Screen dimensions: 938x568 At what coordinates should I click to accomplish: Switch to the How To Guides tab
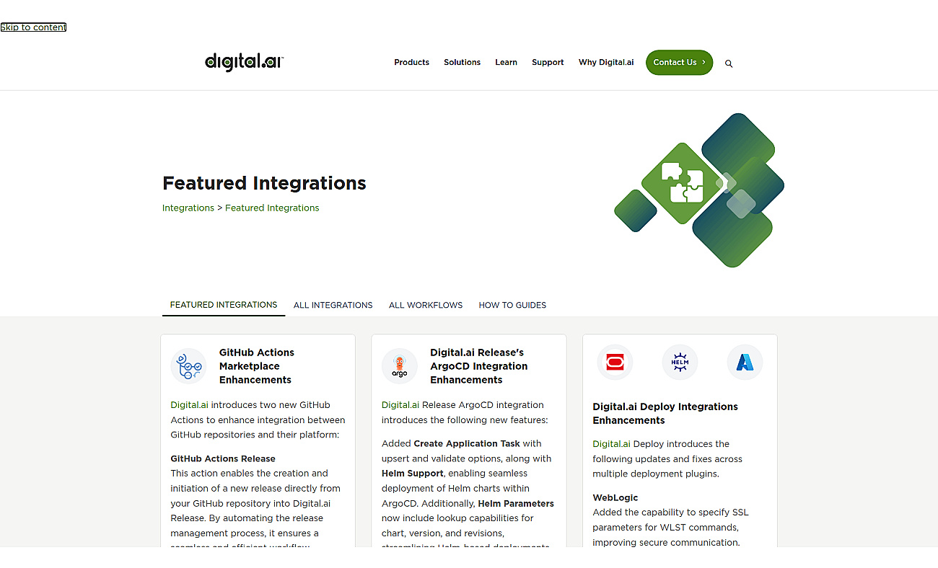(x=512, y=305)
